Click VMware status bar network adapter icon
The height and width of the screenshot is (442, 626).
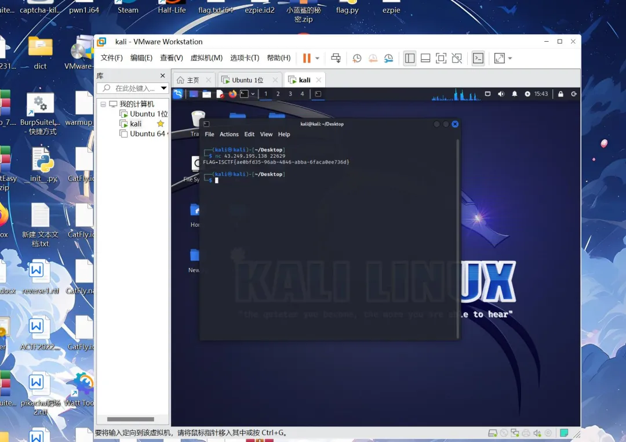point(515,433)
